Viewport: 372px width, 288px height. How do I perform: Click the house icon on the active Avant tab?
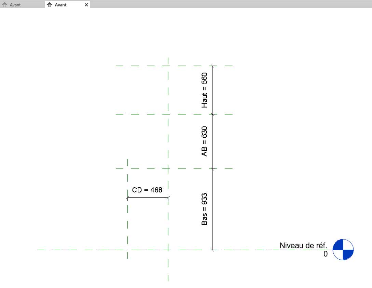click(49, 5)
